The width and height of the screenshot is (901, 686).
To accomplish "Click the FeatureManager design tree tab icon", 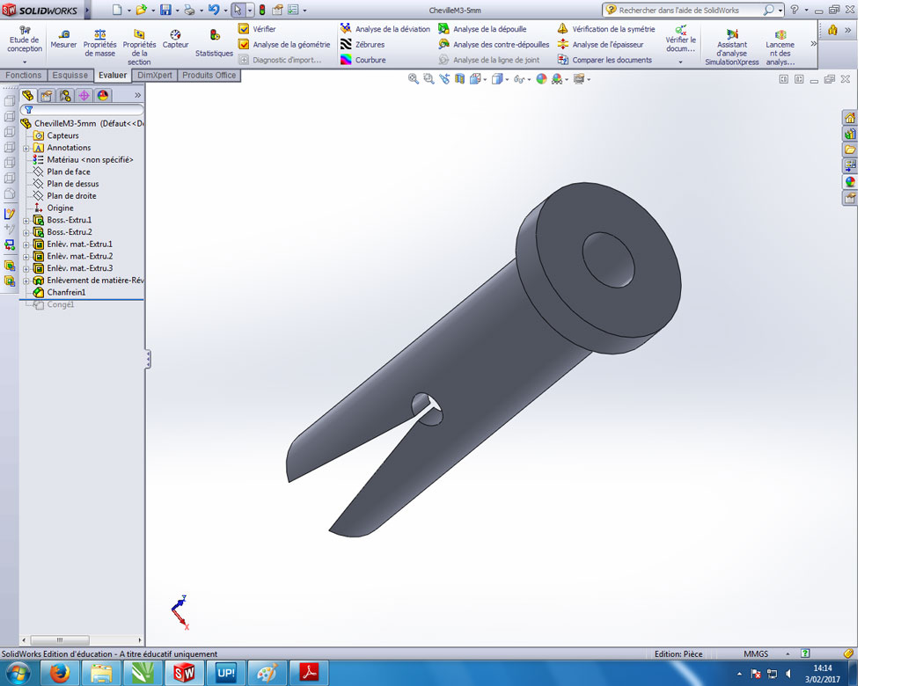I will point(27,95).
